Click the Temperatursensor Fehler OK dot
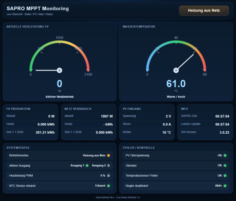This screenshot has height=201, width=236. 225,176
